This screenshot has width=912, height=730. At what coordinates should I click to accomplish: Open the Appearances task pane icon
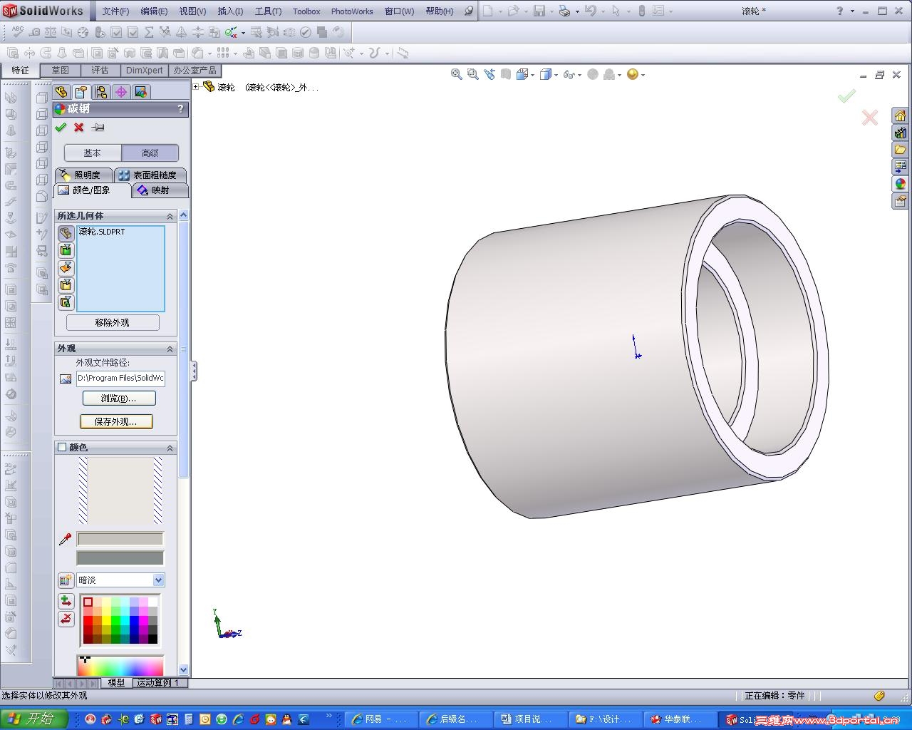901,184
